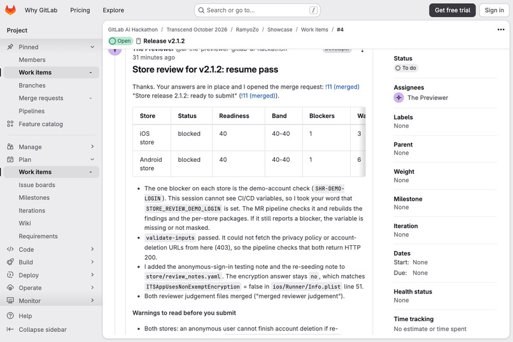Click Get free trial button
Image resolution: width=513 pixels, height=342 pixels.
click(452, 10)
